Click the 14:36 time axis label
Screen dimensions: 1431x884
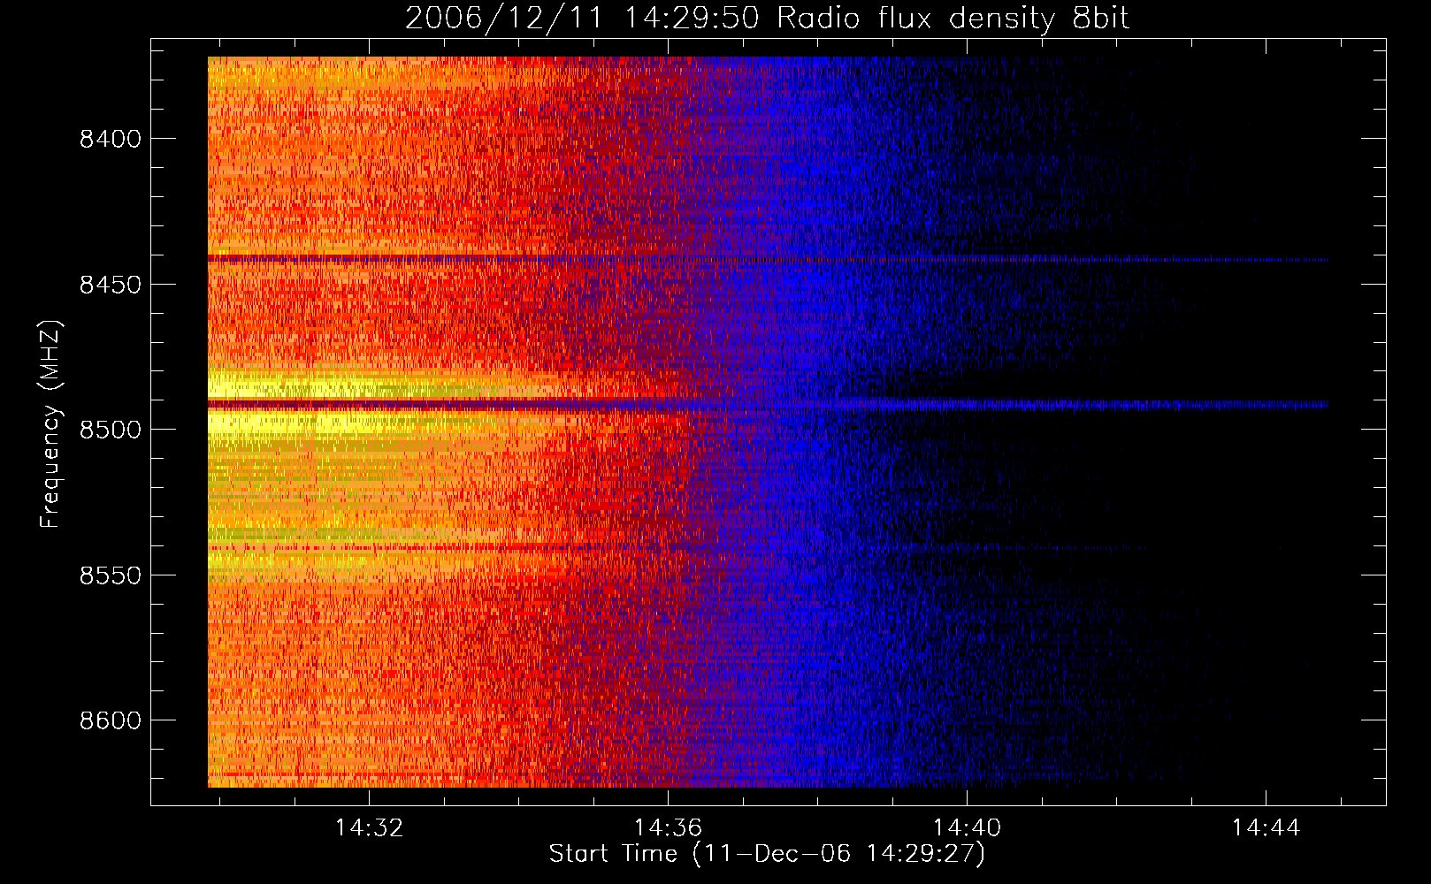click(668, 827)
